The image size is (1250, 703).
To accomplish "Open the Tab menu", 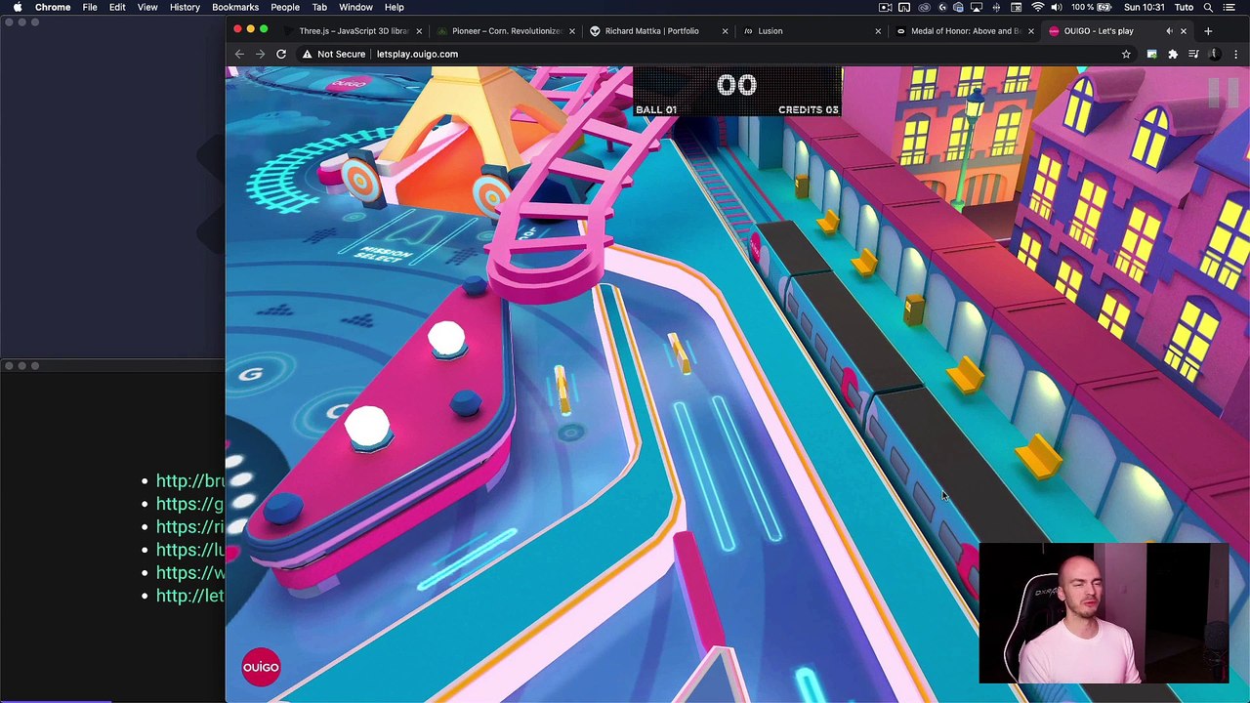I will (x=319, y=7).
